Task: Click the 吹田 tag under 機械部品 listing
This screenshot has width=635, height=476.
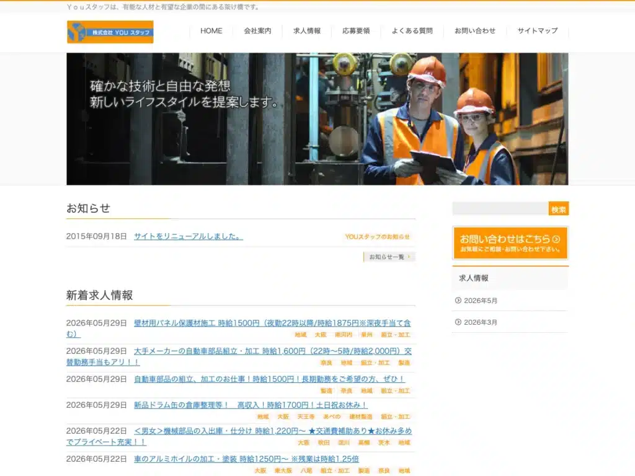Action: [x=324, y=443]
